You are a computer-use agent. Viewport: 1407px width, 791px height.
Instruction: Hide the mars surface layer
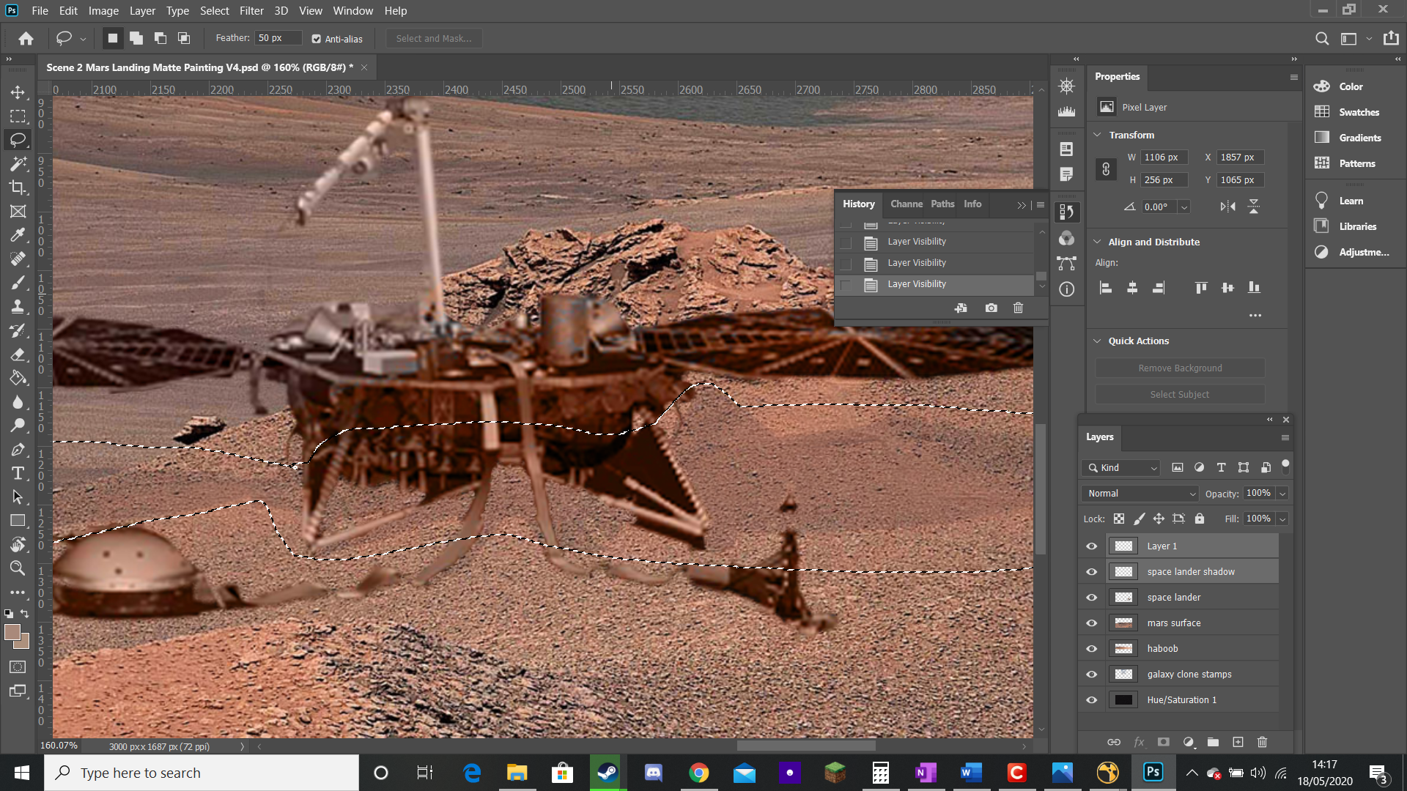tap(1091, 623)
